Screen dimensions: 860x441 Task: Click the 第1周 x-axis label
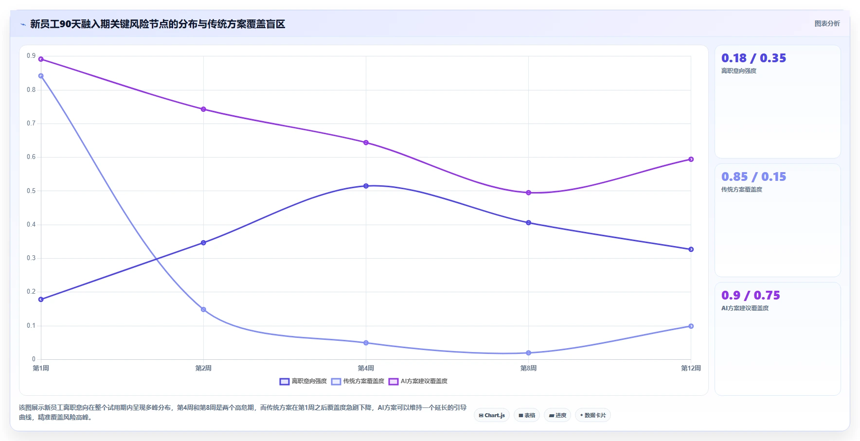(x=41, y=368)
